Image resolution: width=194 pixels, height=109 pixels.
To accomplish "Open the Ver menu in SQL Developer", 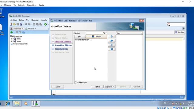I will click(x=28, y=20).
